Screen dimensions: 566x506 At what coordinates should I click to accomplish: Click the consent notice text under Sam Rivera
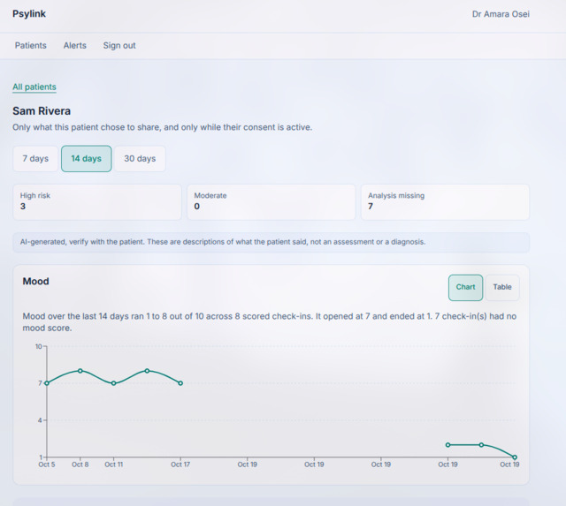click(x=163, y=127)
